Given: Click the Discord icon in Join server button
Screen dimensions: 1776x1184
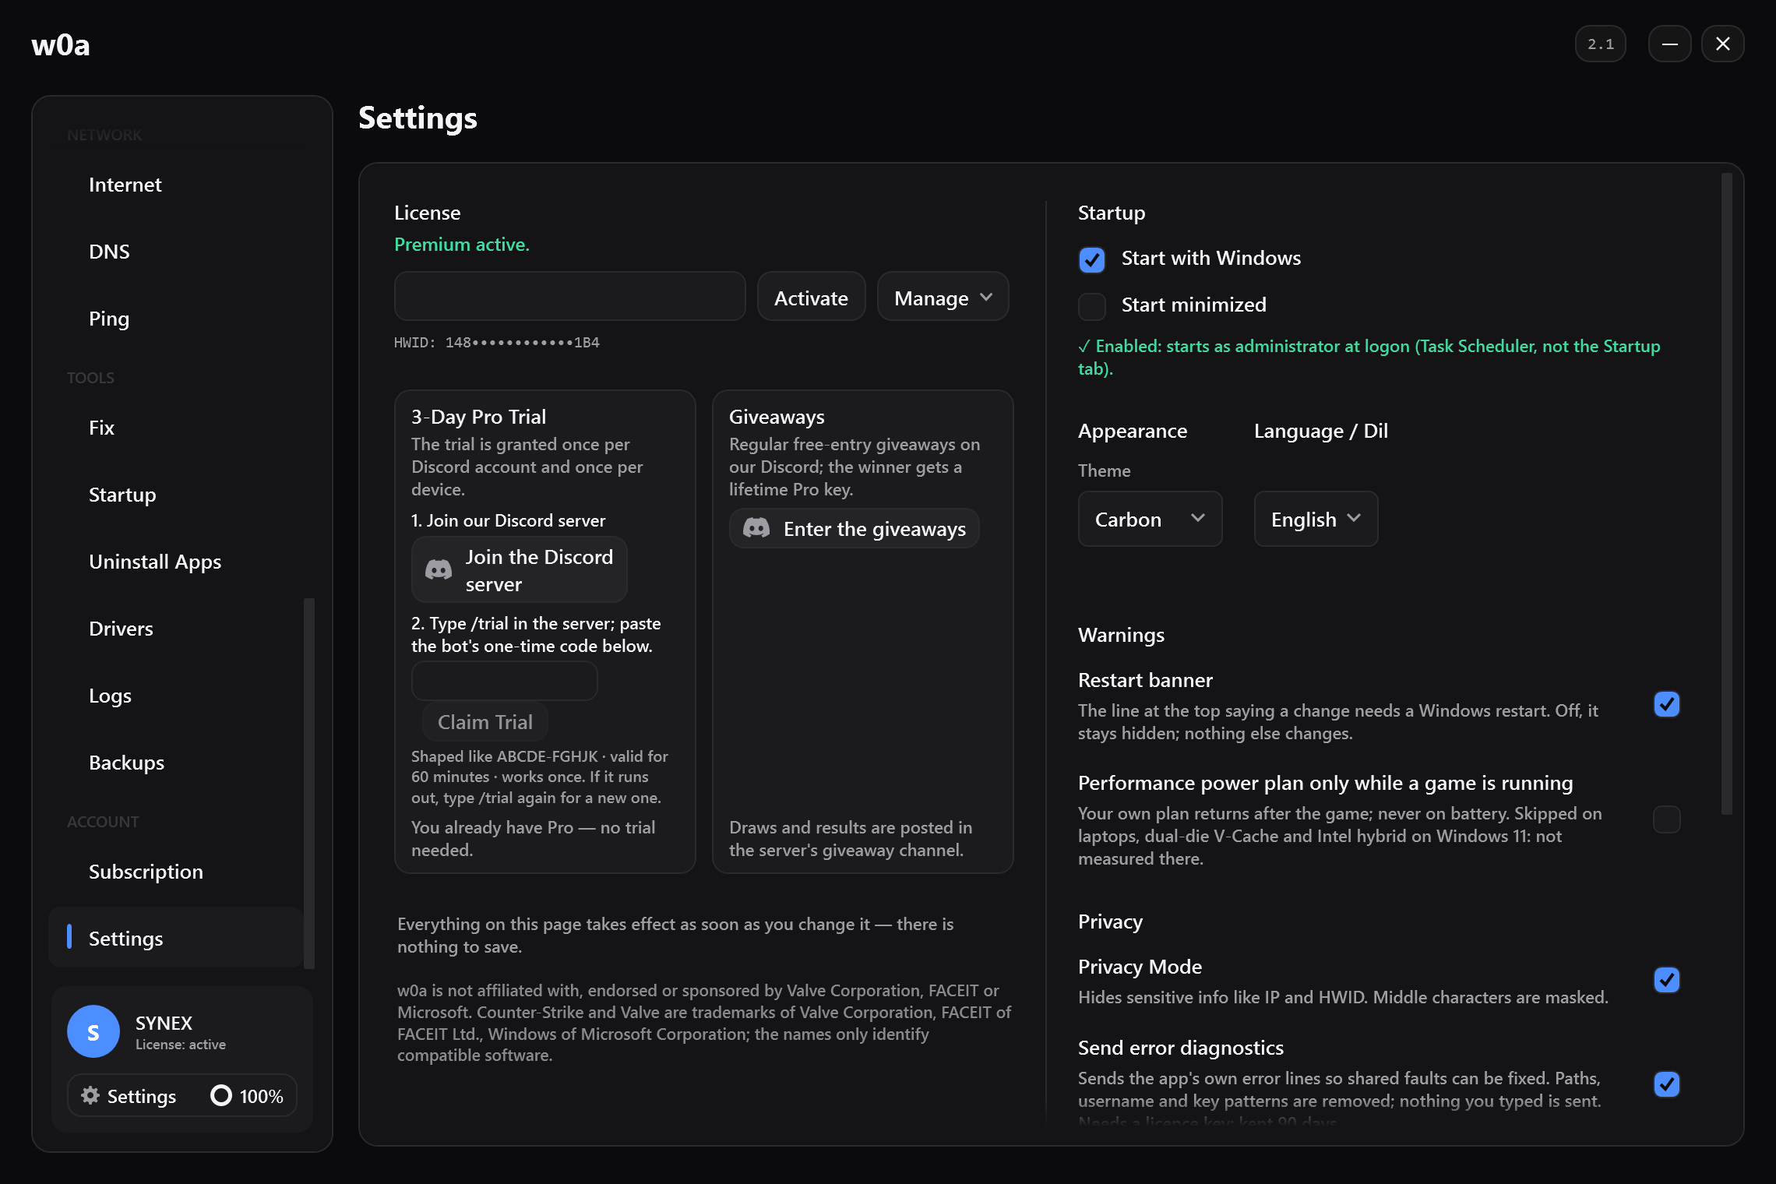Looking at the screenshot, I should coord(439,570).
